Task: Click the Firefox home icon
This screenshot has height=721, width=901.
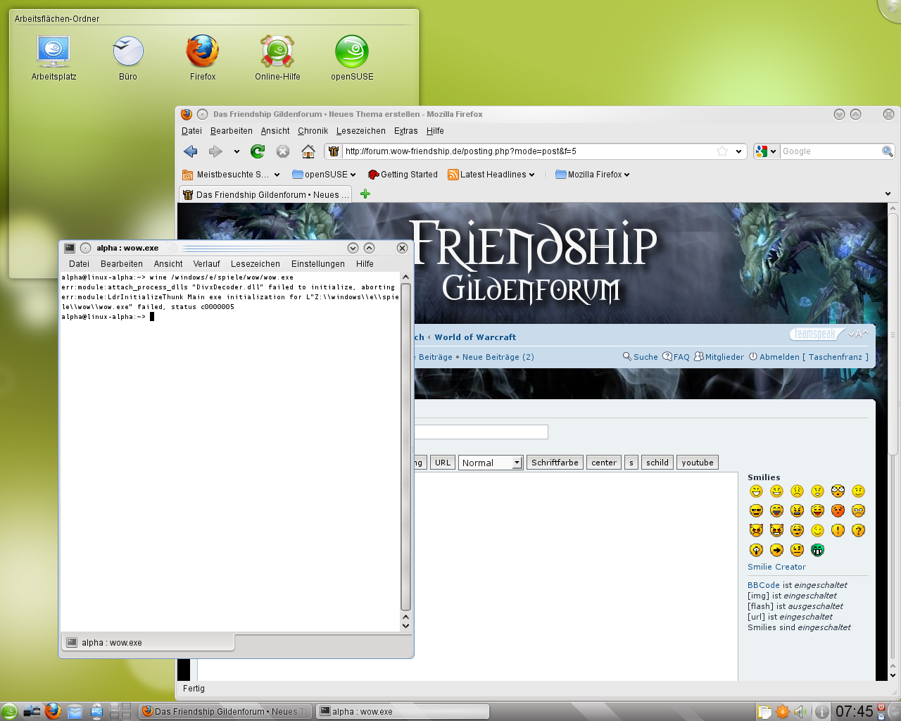Action: (x=308, y=151)
